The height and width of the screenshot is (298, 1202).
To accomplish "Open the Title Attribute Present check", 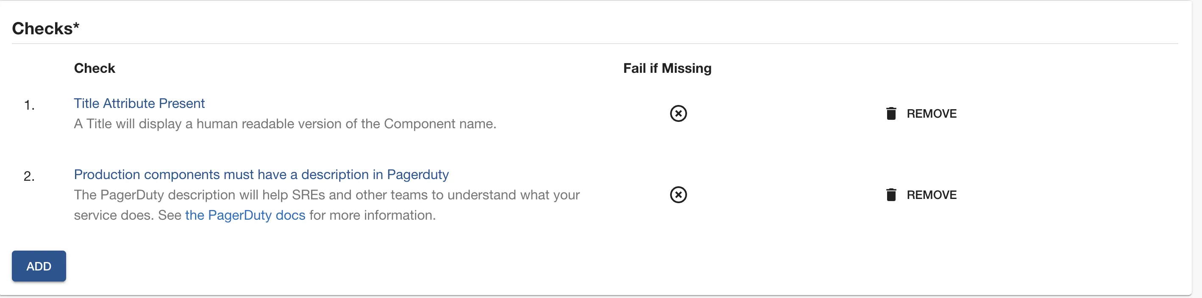I will tap(139, 103).
